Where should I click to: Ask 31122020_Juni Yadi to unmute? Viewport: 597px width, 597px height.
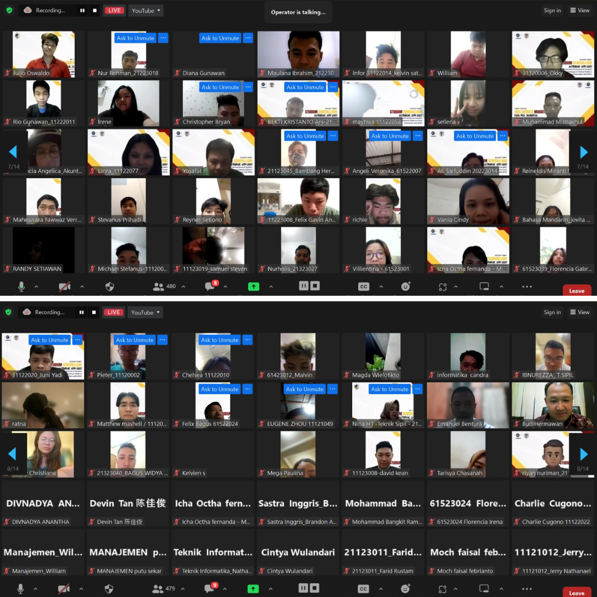[50, 340]
